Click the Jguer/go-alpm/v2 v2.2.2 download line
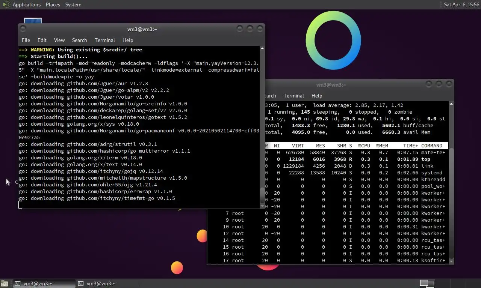 click(94, 90)
